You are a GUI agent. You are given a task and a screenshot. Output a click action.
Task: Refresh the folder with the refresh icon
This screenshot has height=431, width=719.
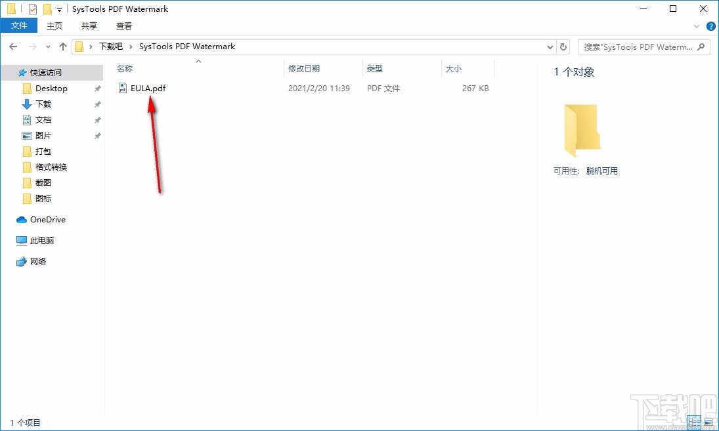[563, 47]
